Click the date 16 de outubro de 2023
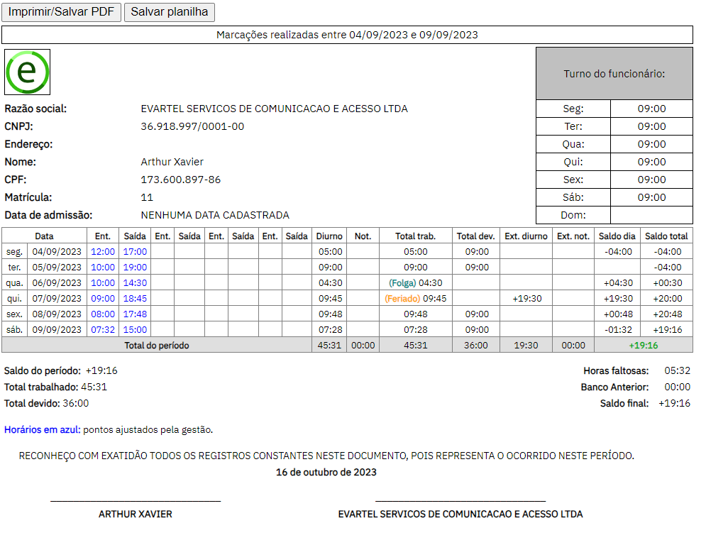 coord(326,472)
